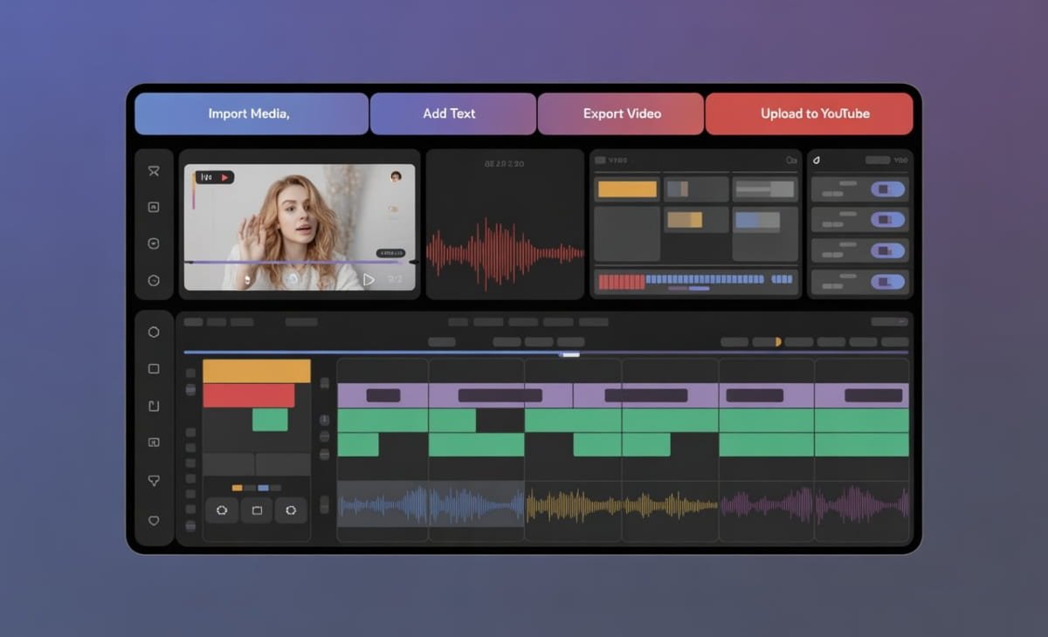Open the Export Video option
Screen dimensions: 1048x637
click(x=621, y=113)
